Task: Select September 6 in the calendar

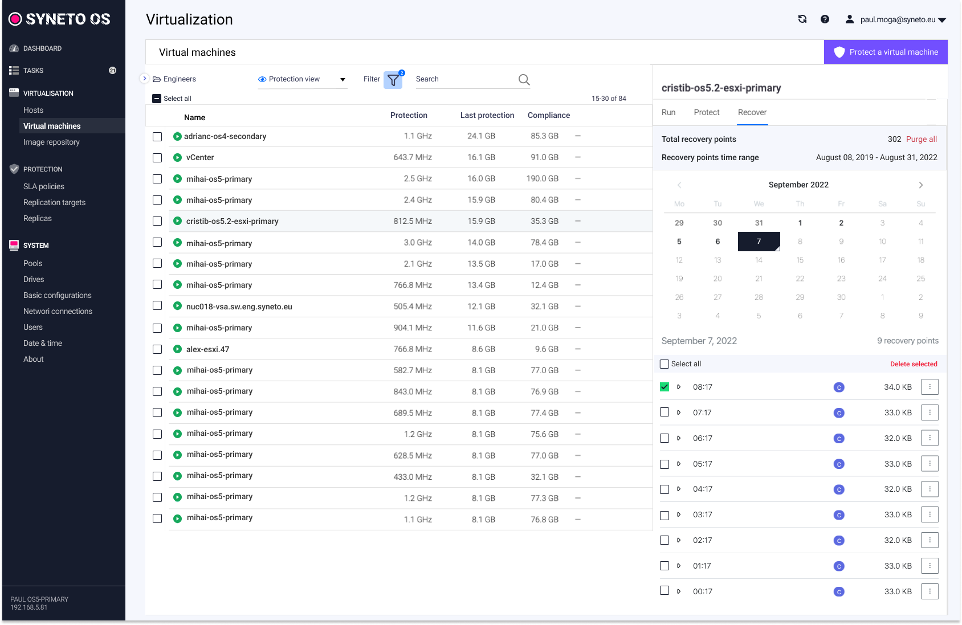Action: click(718, 242)
